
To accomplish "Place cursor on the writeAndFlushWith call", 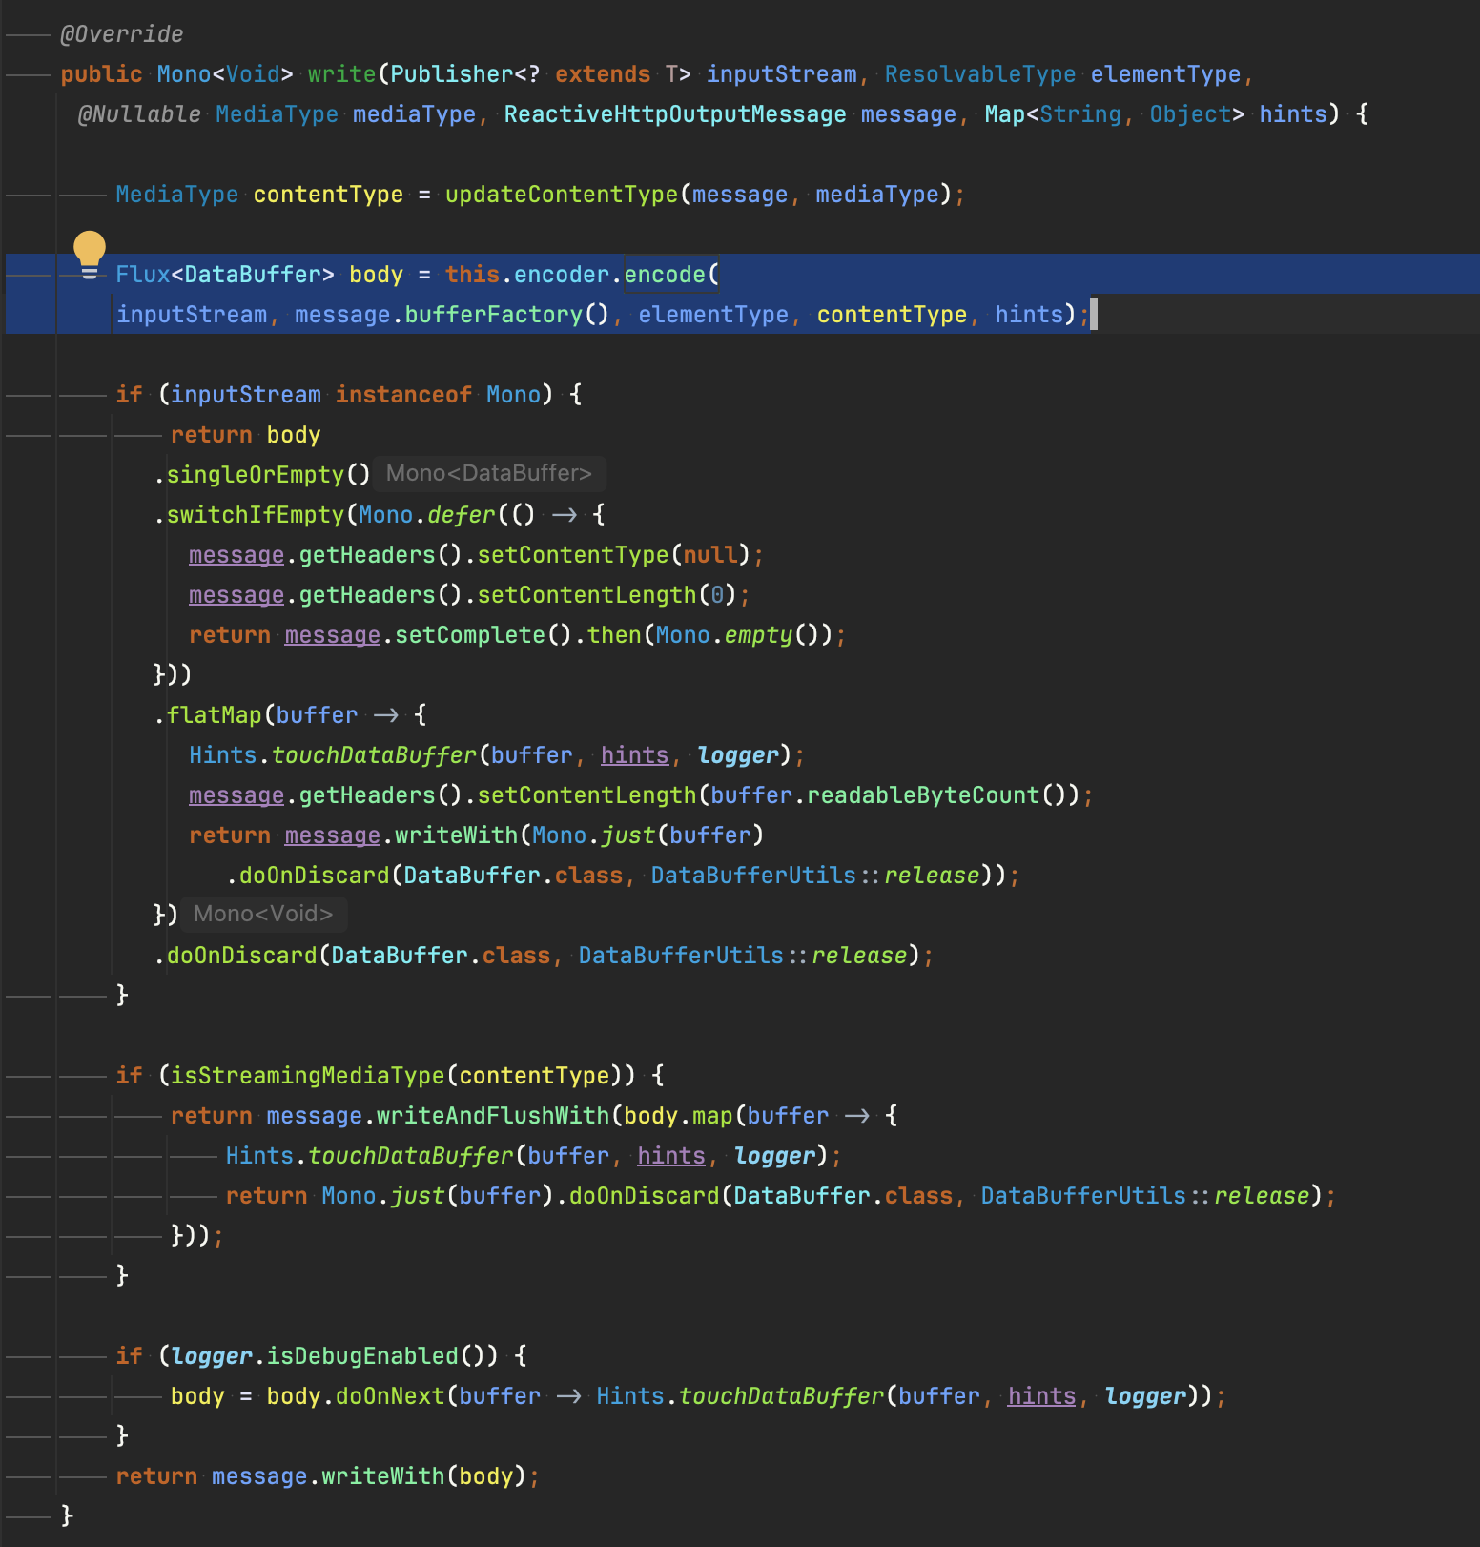I will click(x=492, y=1116).
